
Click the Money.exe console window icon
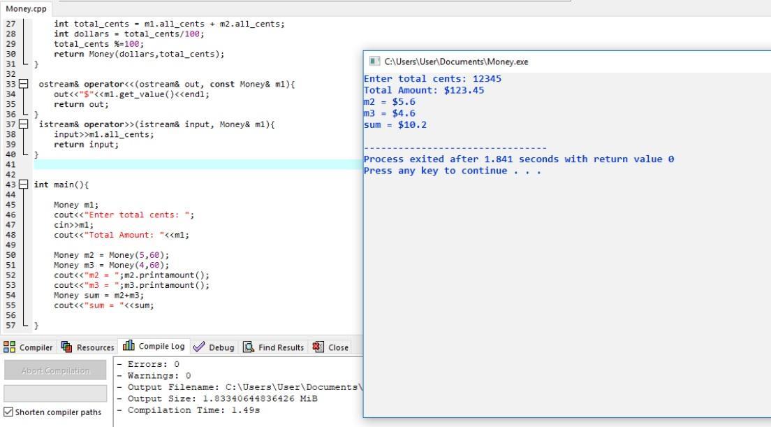click(x=374, y=61)
